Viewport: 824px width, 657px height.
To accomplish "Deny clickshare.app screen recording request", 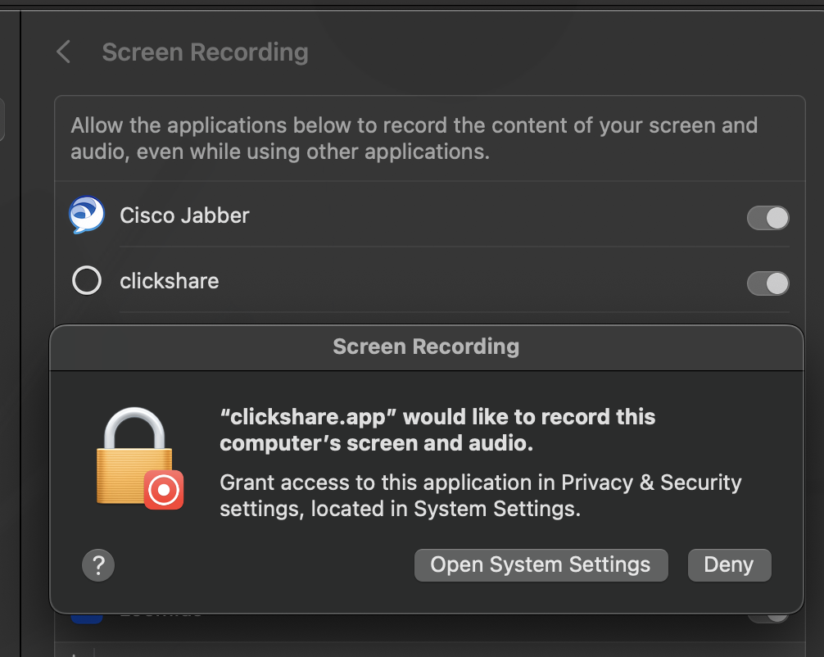I will point(729,565).
